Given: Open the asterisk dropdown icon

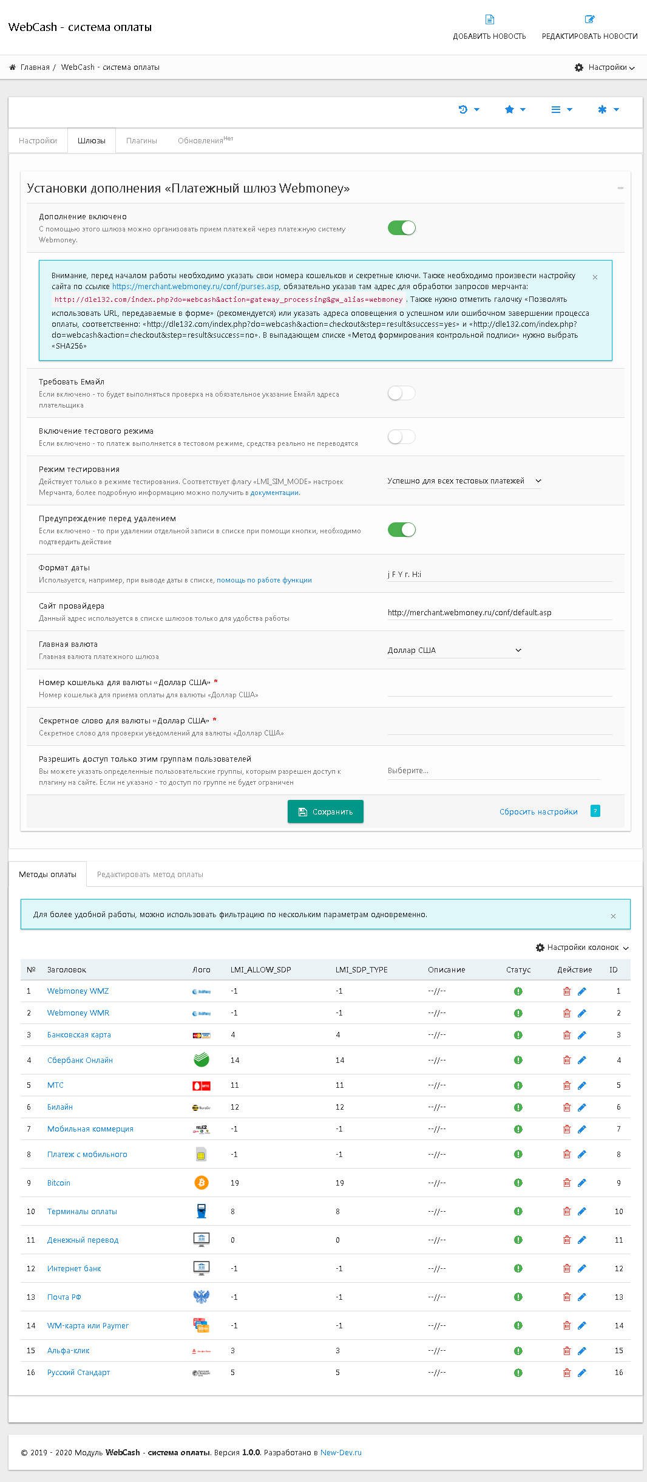Looking at the screenshot, I should coord(608,110).
